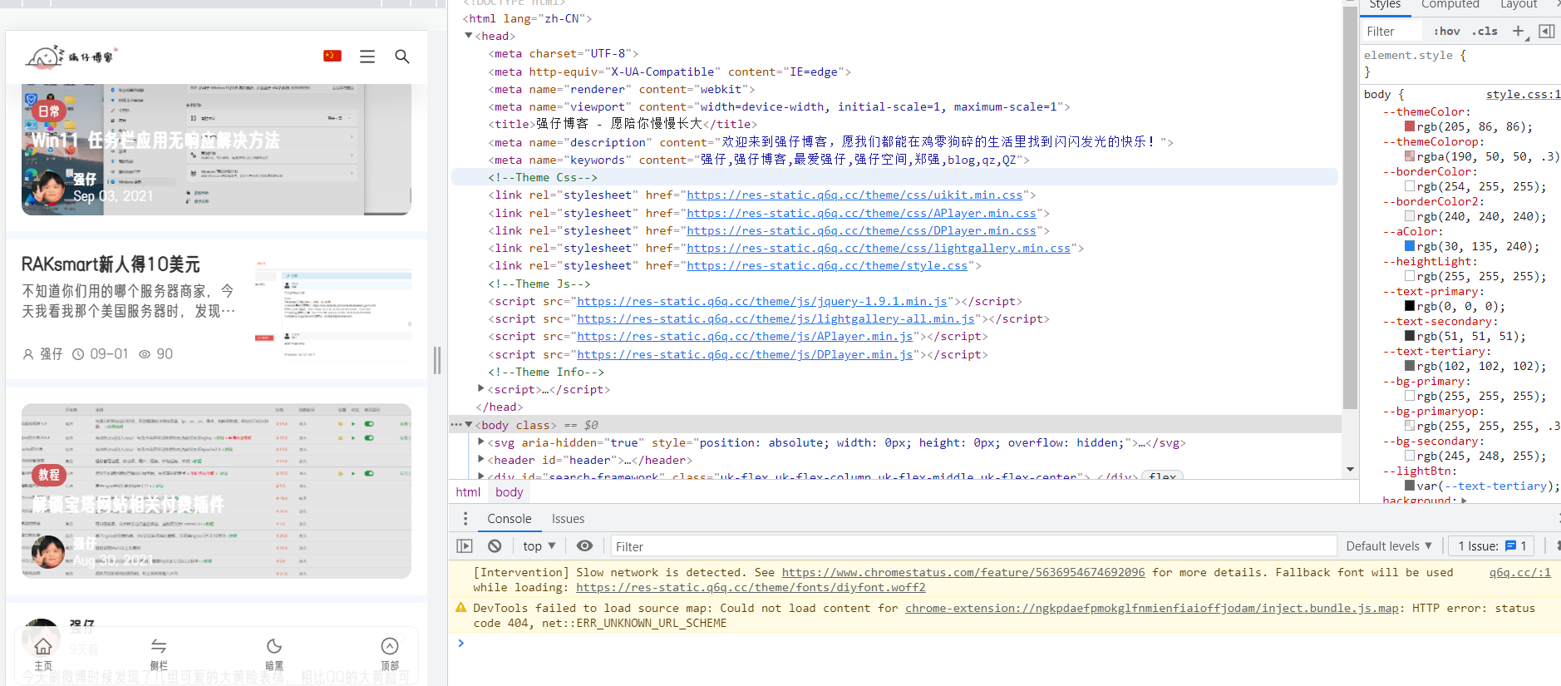
Task: Clear the console with the clear icon
Action: click(495, 546)
